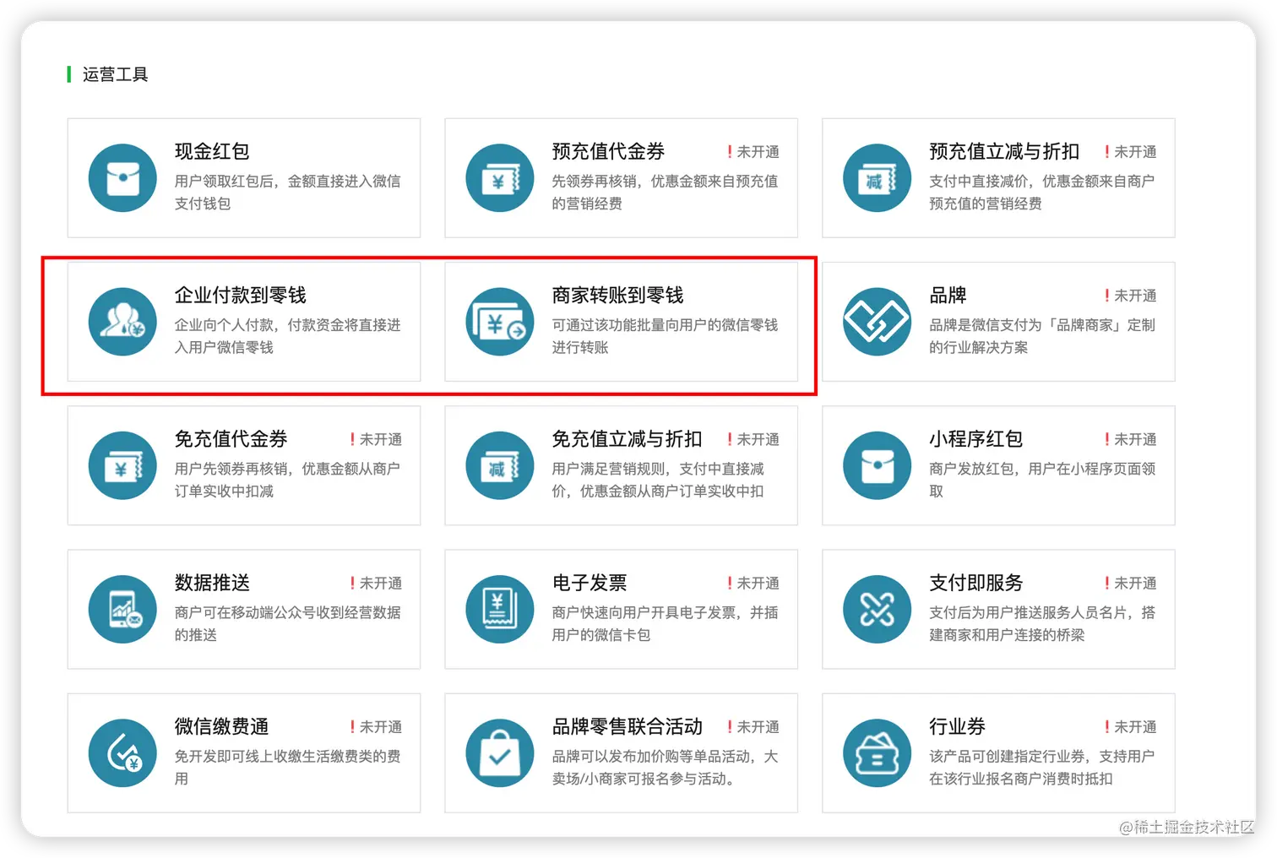1277x858 pixels.
Task: Click description 品牌是微信支付为「品牌商家」定制的行业解决方案
Action: click(1042, 336)
